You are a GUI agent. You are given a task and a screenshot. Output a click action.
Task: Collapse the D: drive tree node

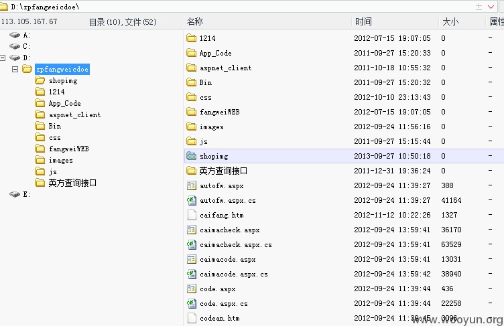point(3,58)
